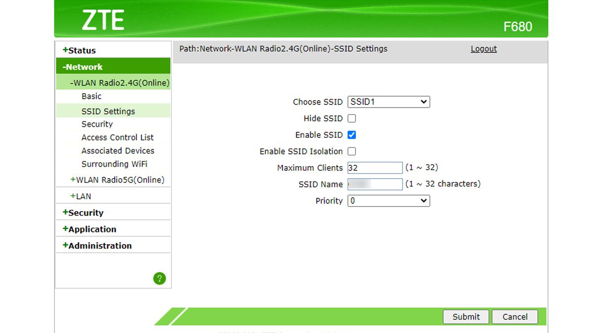Click inside the SSID Name field
Screen dimensions: 593x333
[x=375, y=184]
